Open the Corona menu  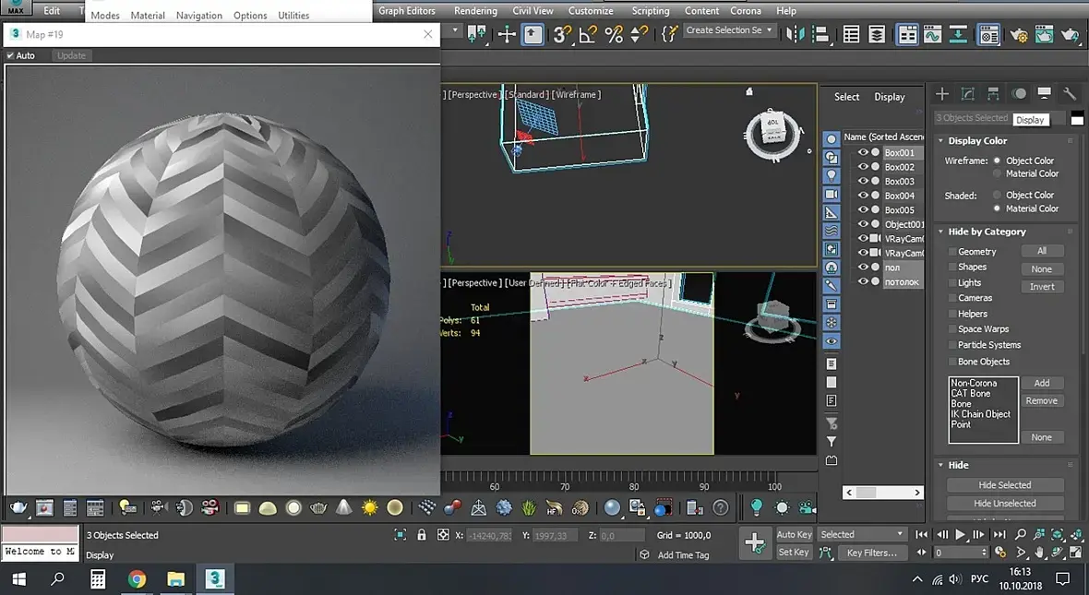coord(746,11)
